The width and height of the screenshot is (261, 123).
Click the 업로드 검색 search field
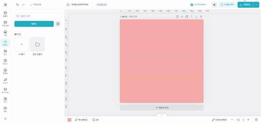[x=38, y=16]
